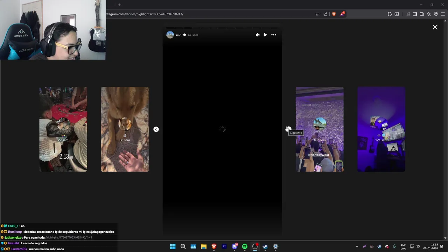
Task: Open the browser hamburger main menu
Action: tap(443, 14)
